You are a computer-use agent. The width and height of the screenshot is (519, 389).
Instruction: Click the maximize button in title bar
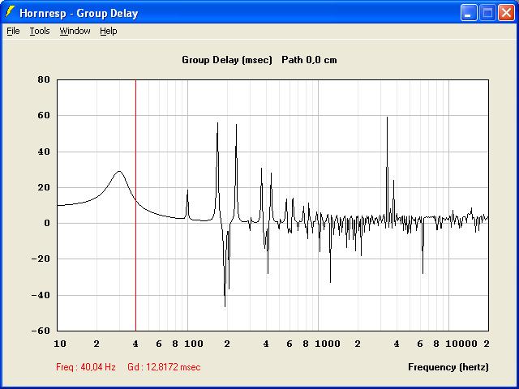click(x=487, y=13)
